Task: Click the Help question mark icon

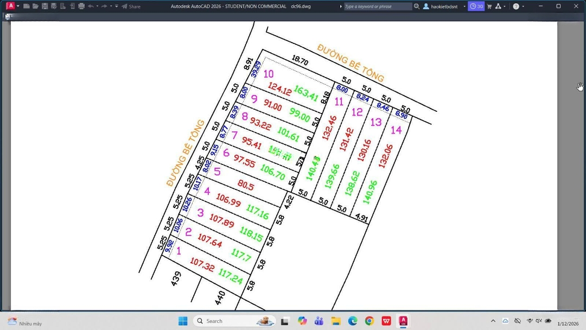Action: pyautogui.click(x=515, y=7)
